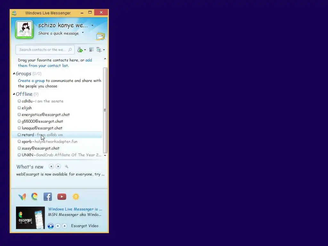Click Share a quick message field
This screenshot has height=246, width=328.
(58, 33)
